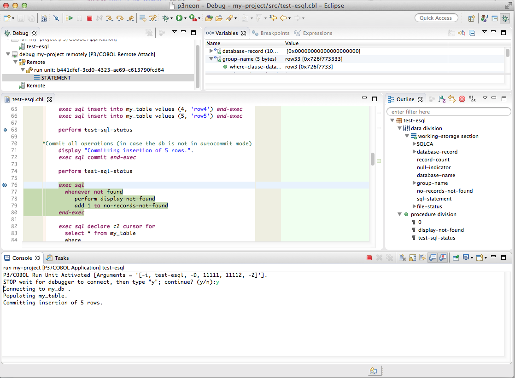Open the Debug launch dropdown arrow

point(171,18)
